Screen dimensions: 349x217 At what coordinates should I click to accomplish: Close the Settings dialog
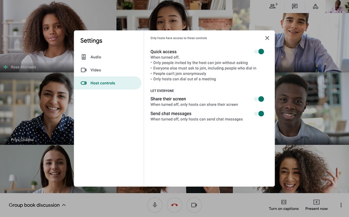pos(267,38)
